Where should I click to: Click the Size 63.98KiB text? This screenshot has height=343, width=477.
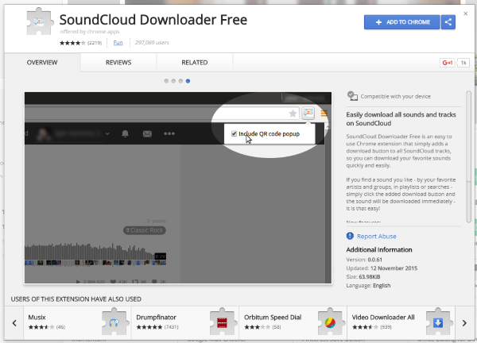tap(363, 277)
